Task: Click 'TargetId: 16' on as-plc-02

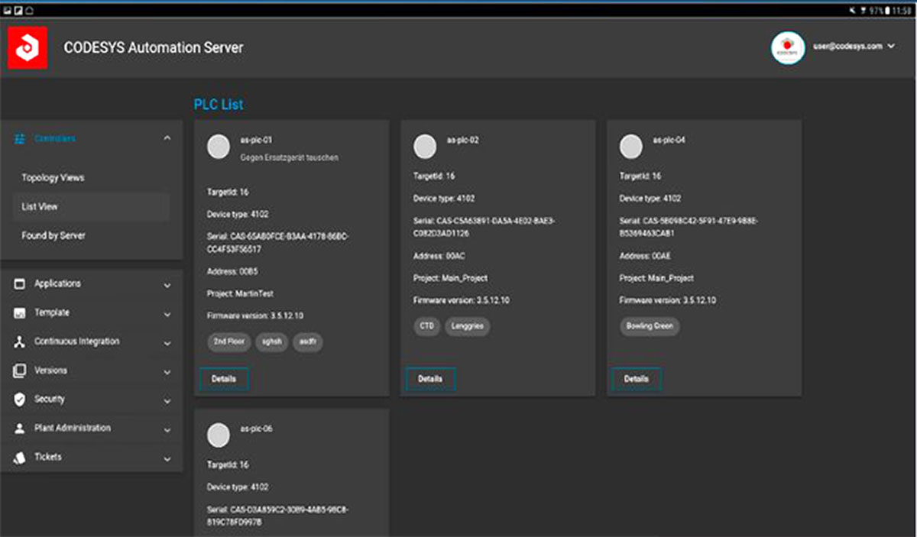Action: (434, 176)
